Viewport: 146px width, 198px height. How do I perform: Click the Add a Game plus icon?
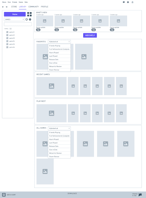coord(4,195)
